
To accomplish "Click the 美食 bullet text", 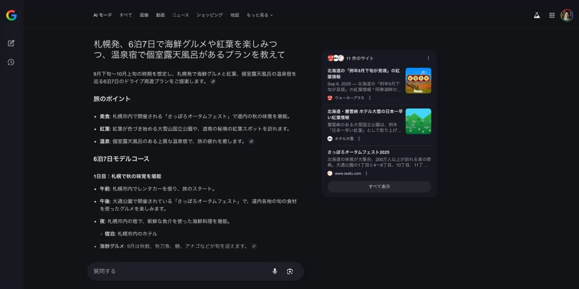I will coord(195,116).
